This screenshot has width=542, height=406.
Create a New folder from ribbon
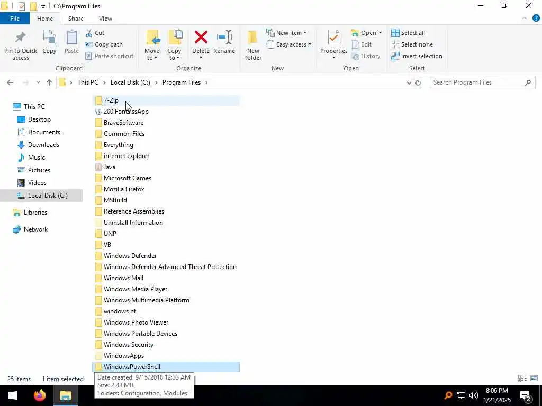[253, 44]
